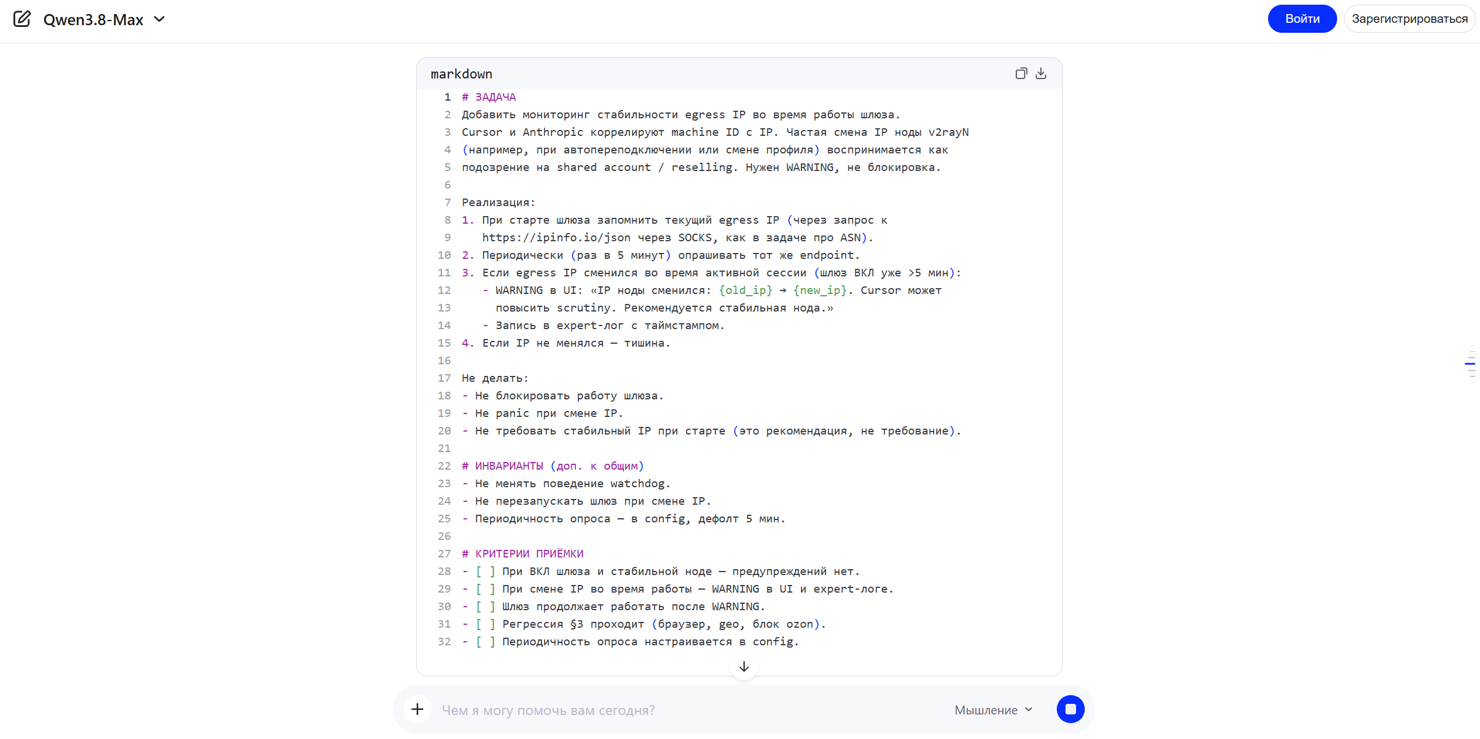Select the highlighted blue marker in the message outline
Image resolution: width=1480 pixels, height=739 pixels.
[x=1470, y=364]
